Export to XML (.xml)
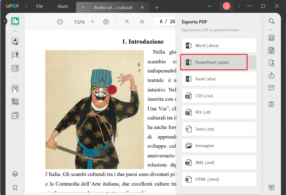 219,163
